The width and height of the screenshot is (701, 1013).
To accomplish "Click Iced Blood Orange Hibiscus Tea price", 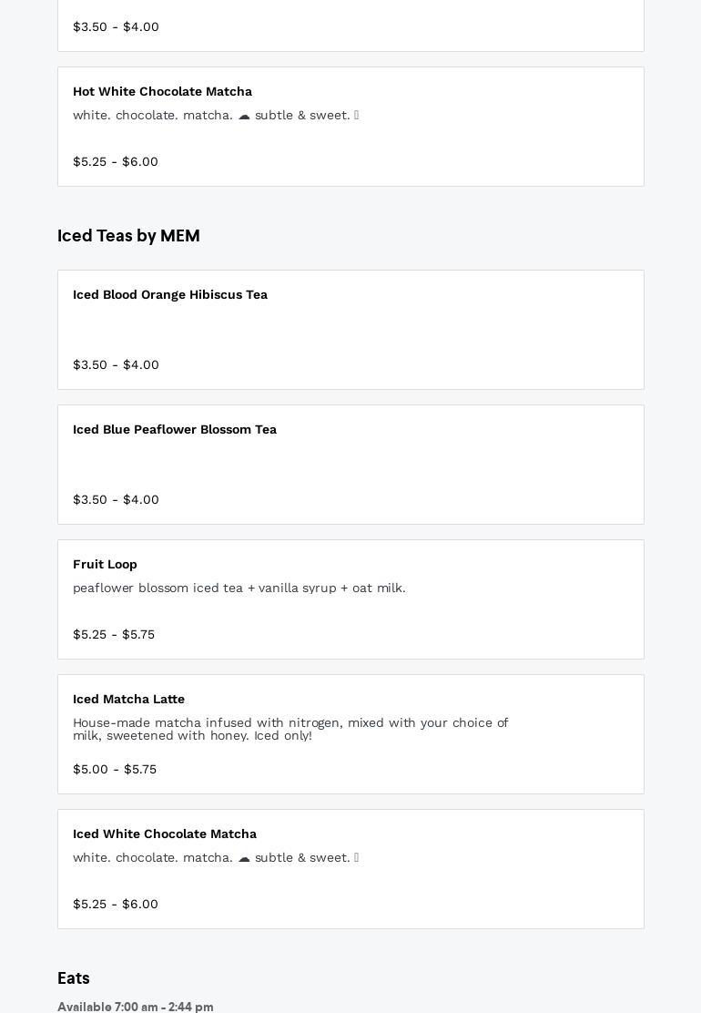I will tap(116, 365).
